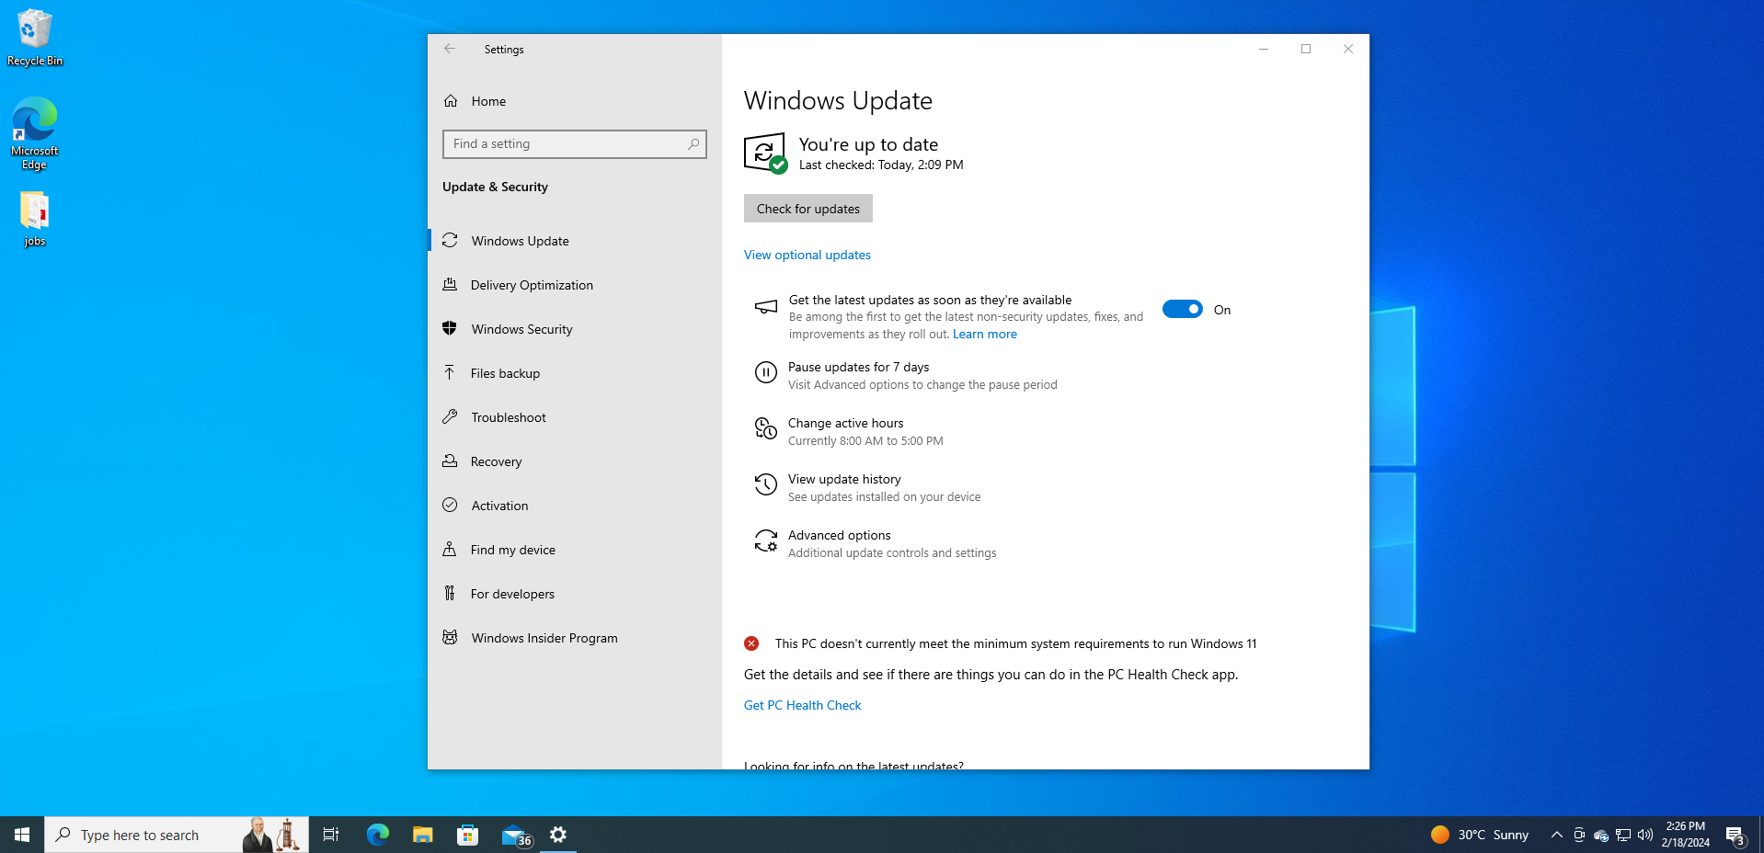Open the weather widget showing 30°C Sunny
This screenshot has height=853, width=1764.
[1479, 835]
